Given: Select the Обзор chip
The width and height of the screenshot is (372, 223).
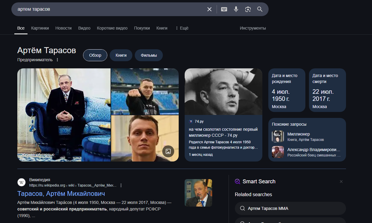Looking at the screenshot, I should [95, 55].
